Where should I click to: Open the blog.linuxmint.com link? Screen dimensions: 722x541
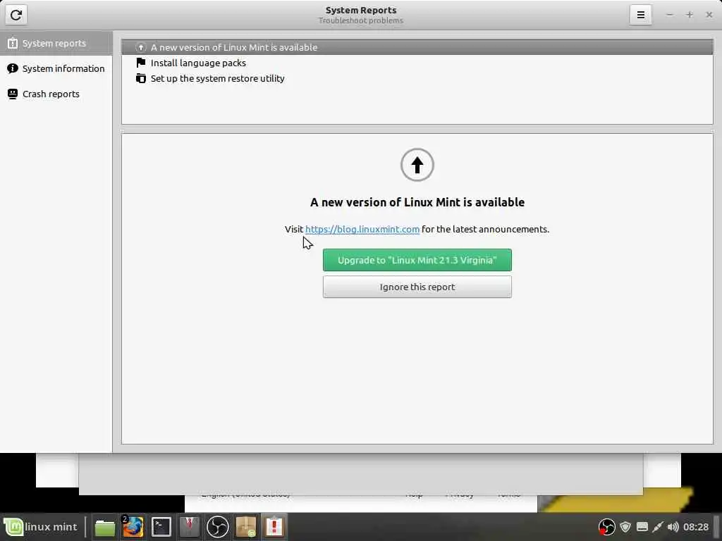pyautogui.click(x=362, y=229)
